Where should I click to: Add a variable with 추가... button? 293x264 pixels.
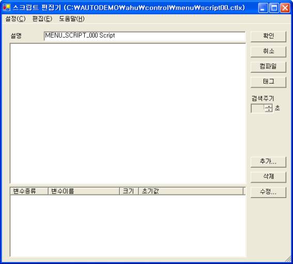click(268, 162)
